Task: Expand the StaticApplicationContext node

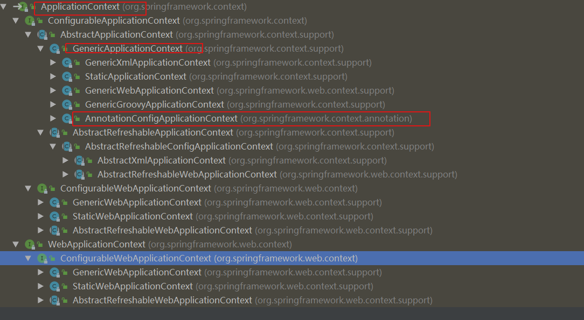Action: [x=53, y=76]
